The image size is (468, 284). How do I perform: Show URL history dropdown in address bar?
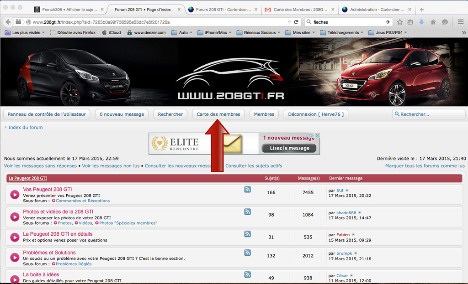[289, 22]
